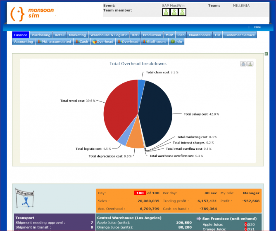Click the Manager role label
This screenshot has height=231, width=276.
tap(251, 193)
